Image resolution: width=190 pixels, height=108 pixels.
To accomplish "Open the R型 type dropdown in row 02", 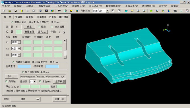I will tap(19, 49).
